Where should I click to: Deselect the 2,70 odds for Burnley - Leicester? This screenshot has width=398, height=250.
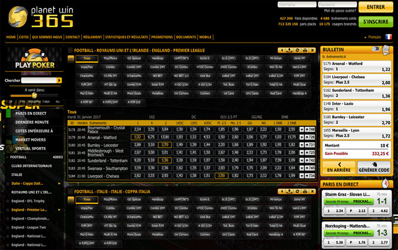pos(165,145)
